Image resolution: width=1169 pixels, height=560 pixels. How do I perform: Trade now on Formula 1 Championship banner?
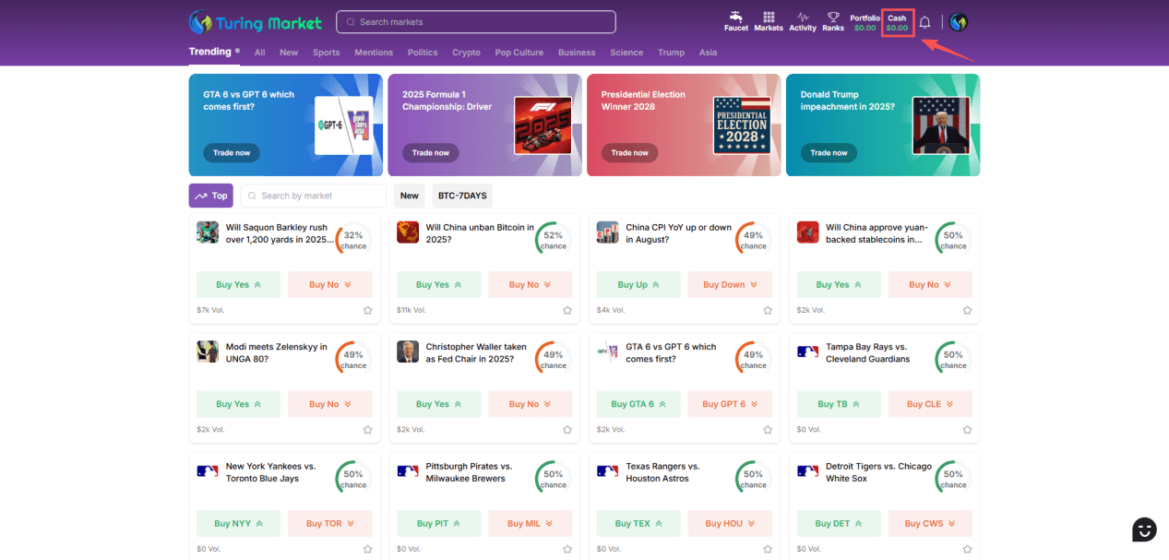(431, 152)
